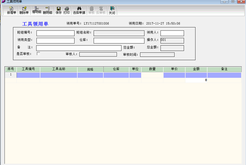Minimize the 工具领用单 window
This screenshot has height=165, width=246.
click(x=224, y=2)
